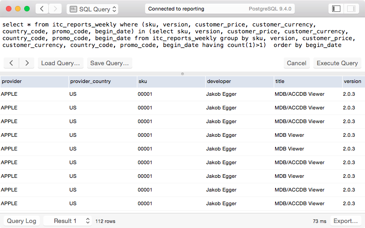Sort by the provider_country column header
Viewport: 365px width, 228px height.
click(103, 82)
